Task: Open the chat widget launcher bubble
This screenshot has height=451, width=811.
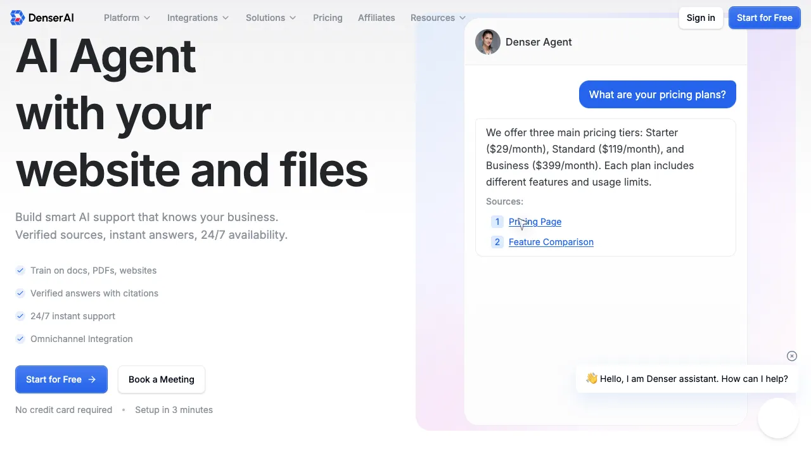Action: coord(777,418)
